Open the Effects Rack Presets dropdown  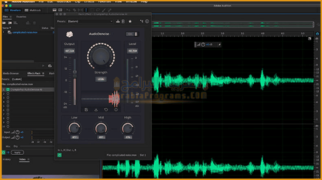pyautogui.click(x=32, y=79)
